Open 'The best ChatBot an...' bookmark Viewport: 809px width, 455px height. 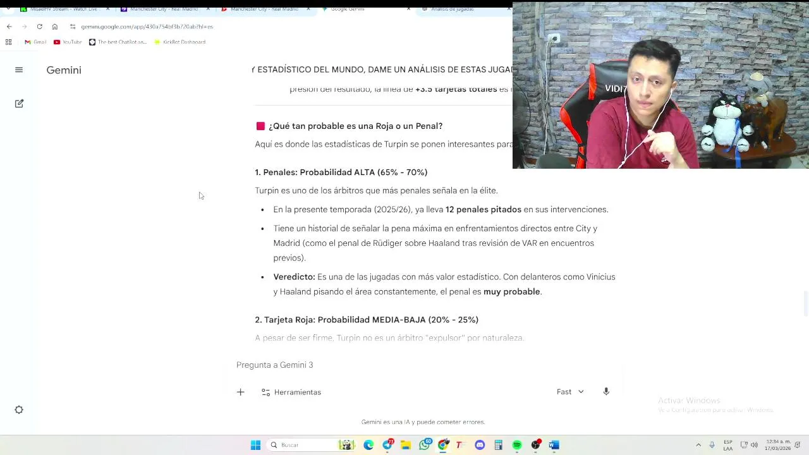[118, 42]
